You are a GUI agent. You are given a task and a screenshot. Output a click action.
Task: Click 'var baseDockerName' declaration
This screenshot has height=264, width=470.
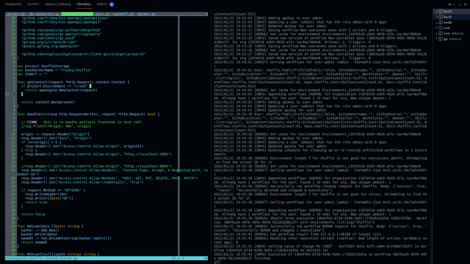(x=54, y=70)
